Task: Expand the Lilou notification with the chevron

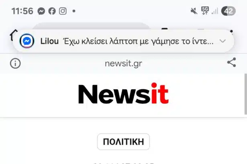Action: tap(223, 41)
